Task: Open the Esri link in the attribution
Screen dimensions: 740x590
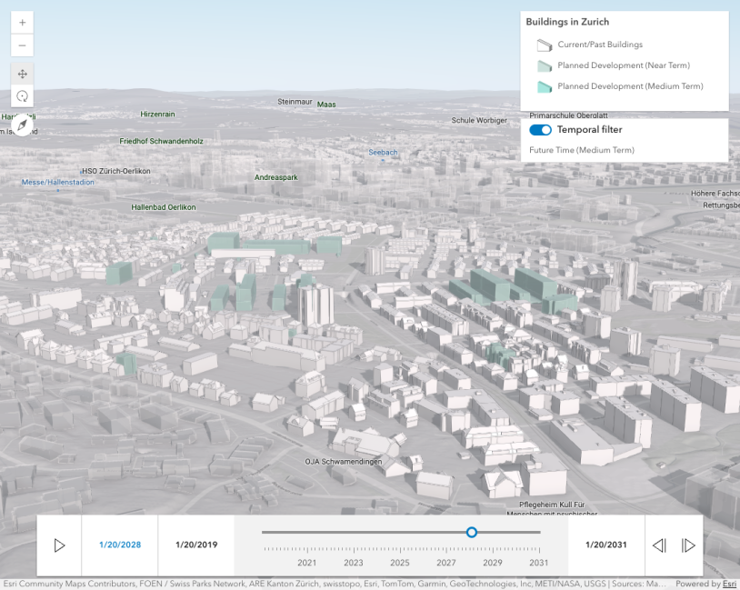Action: coord(729,584)
